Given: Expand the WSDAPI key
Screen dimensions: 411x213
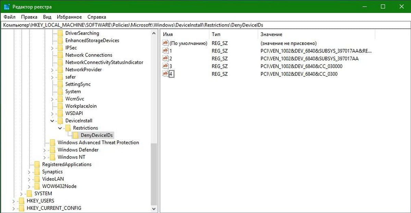Looking at the screenshot, I should pyautogui.click(x=52, y=114).
